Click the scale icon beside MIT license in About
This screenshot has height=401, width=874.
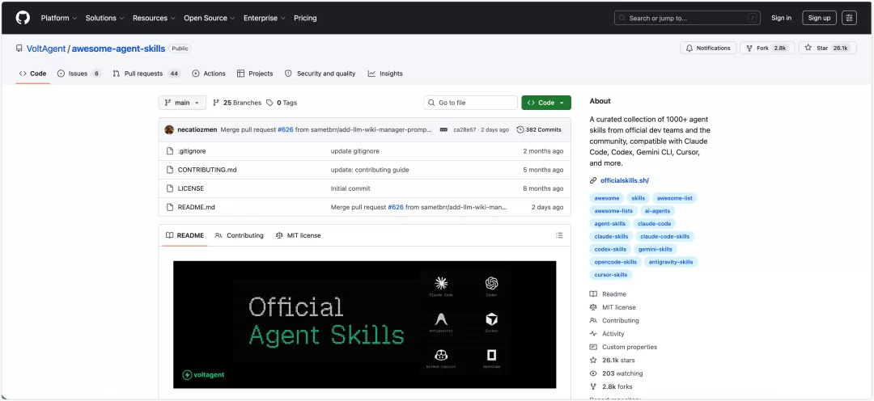pyautogui.click(x=593, y=307)
